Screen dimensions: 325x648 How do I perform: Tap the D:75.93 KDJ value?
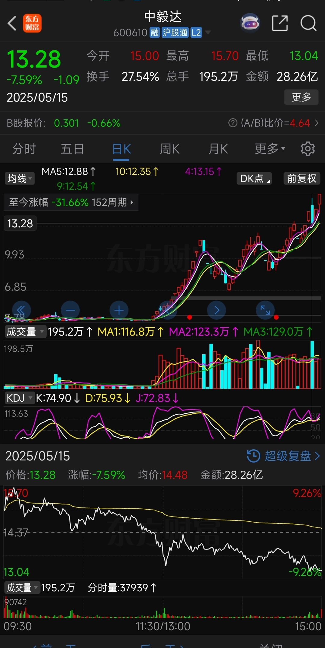tap(108, 398)
